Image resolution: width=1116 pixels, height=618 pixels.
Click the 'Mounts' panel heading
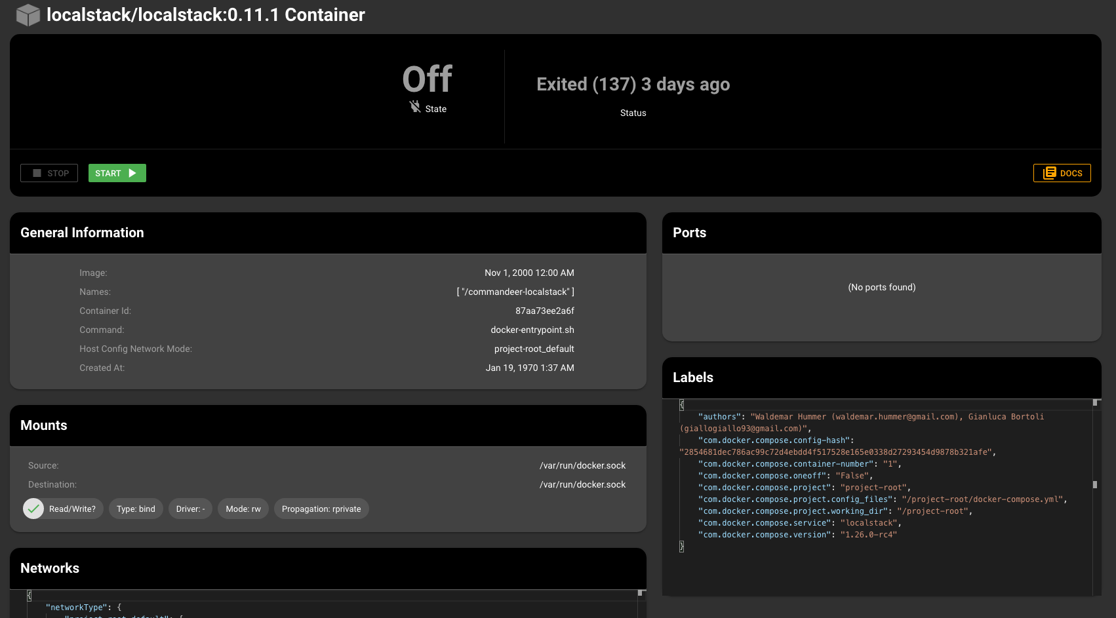44,425
